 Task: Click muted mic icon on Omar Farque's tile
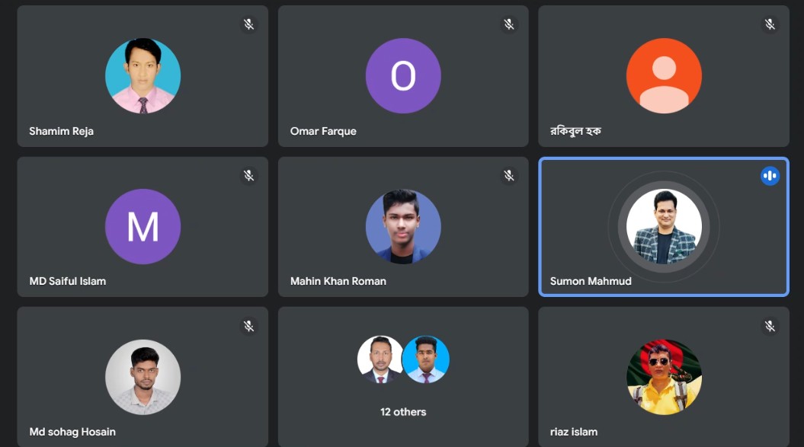coord(509,24)
